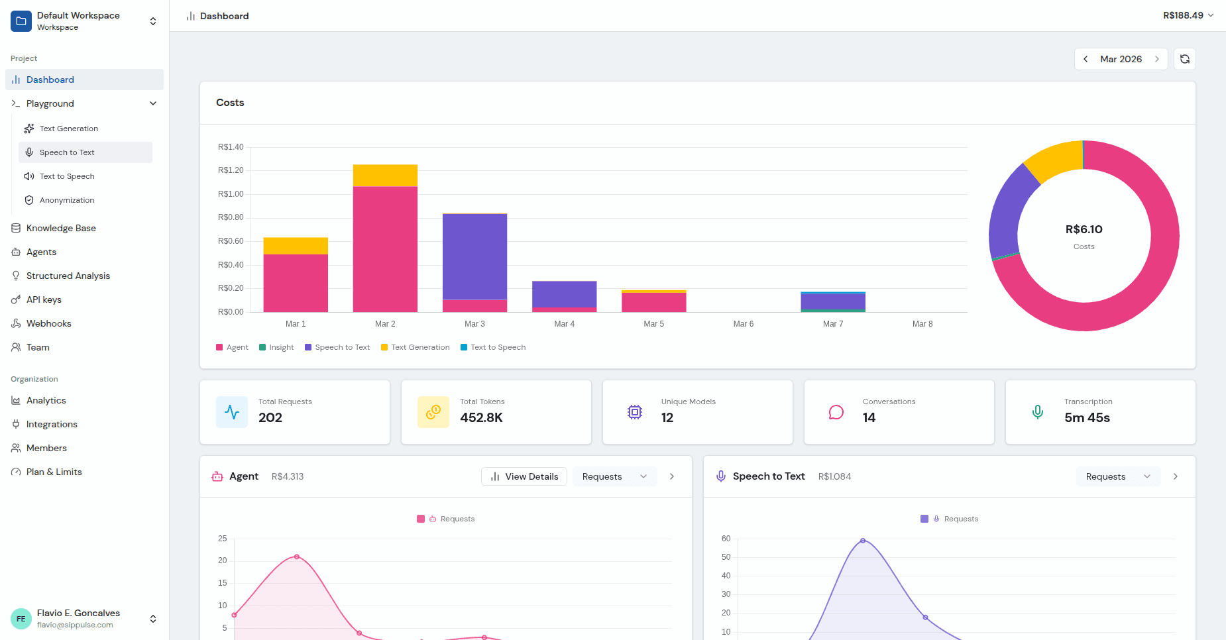The image size is (1226, 640).
Task: Click the Conversations chat bubble icon
Action: coord(836,412)
